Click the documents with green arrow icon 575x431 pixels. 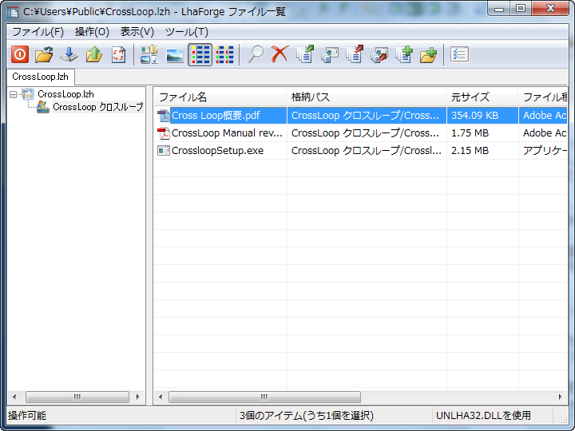click(x=305, y=54)
